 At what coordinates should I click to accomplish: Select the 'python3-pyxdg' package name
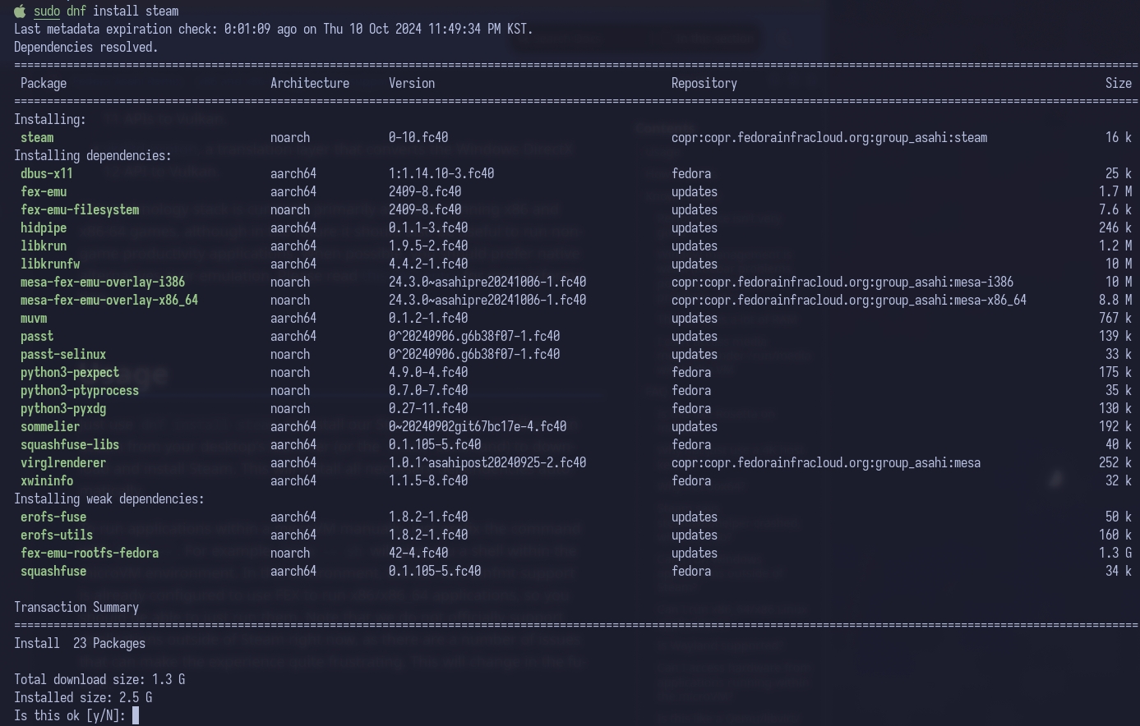63,408
